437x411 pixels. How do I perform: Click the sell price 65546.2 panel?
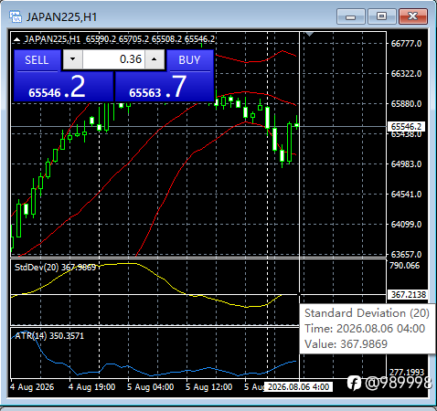63,87
